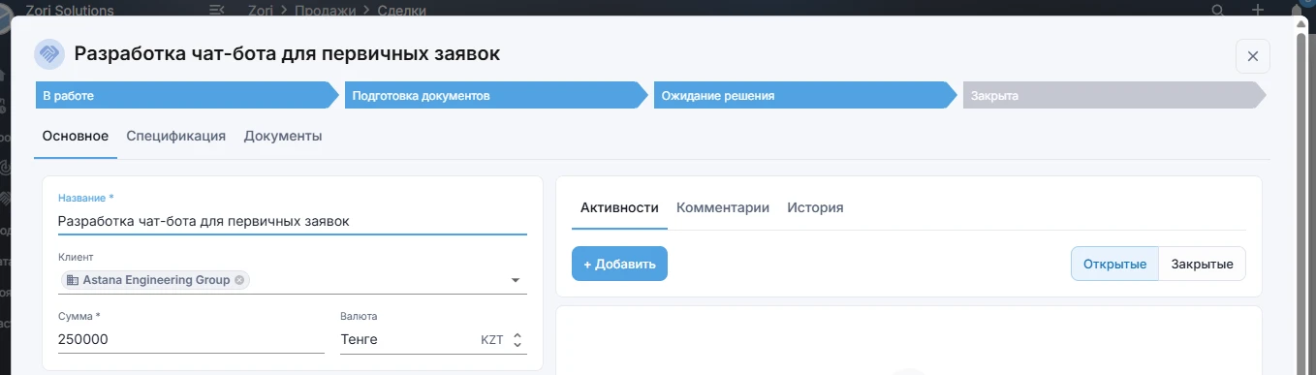Click the handshake deal icon beside the title
The width and height of the screenshot is (1316, 375).
49,53
